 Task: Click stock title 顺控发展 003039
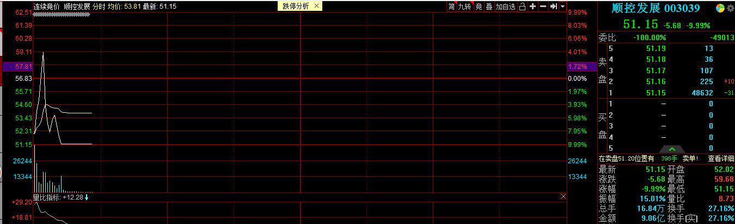656,8
